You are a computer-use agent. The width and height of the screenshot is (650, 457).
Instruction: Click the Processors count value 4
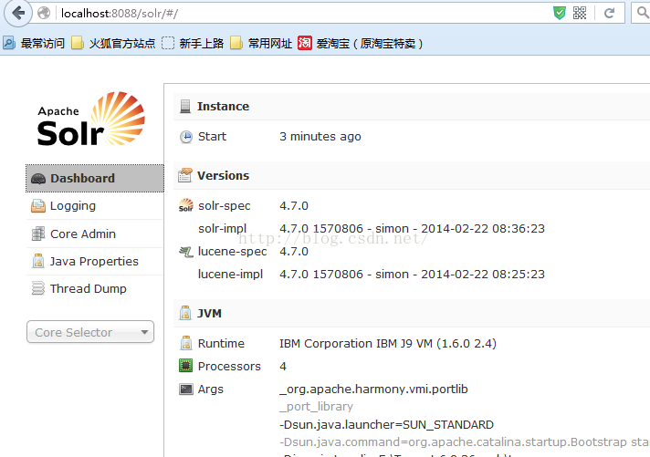point(283,367)
